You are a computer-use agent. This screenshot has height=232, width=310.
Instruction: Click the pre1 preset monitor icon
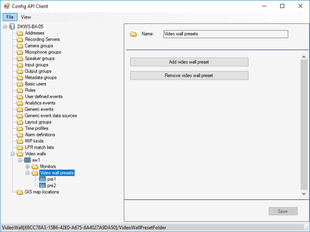pyautogui.click(x=42, y=179)
